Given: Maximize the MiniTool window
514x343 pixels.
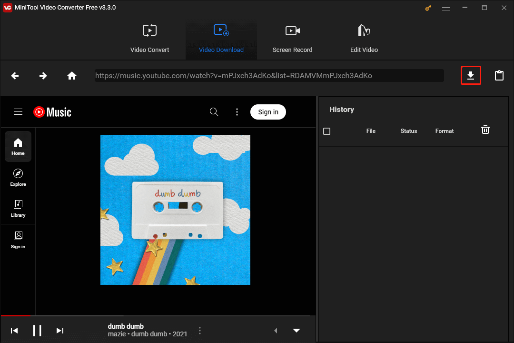Looking at the screenshot, I should tap(484, 8).
